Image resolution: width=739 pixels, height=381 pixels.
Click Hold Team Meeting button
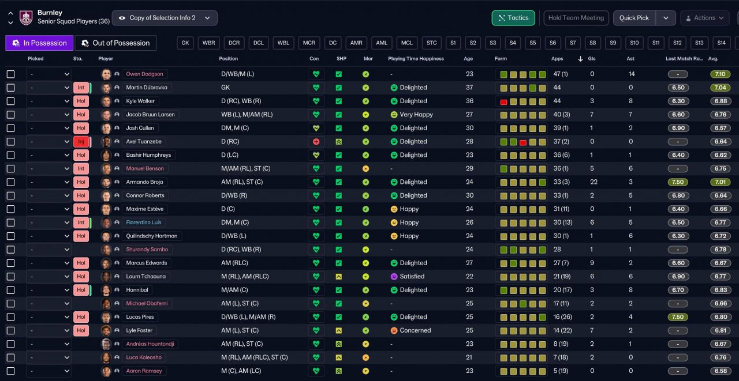click(576, 18)
